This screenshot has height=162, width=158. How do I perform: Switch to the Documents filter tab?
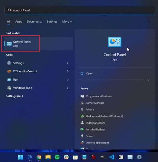(x=34, y=21)
